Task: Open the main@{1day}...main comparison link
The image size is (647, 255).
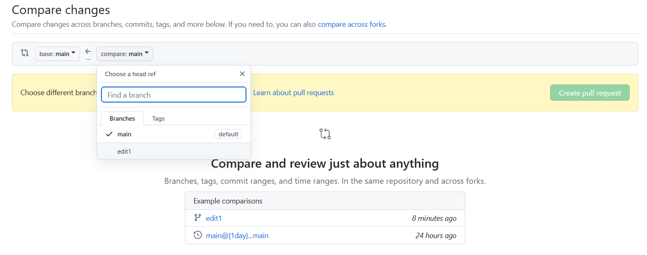Action: click(x=237, y=236)
